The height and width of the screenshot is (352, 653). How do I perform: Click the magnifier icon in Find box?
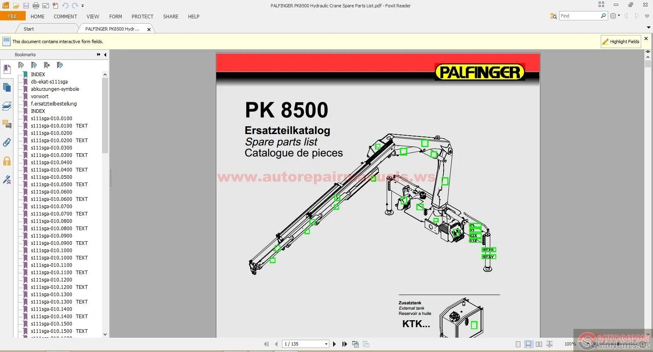coord(604,16)
